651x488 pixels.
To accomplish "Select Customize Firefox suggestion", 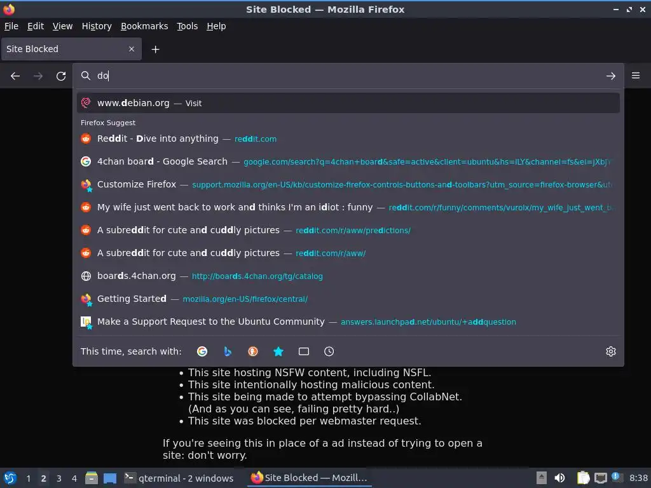I will tap(348, 184).
